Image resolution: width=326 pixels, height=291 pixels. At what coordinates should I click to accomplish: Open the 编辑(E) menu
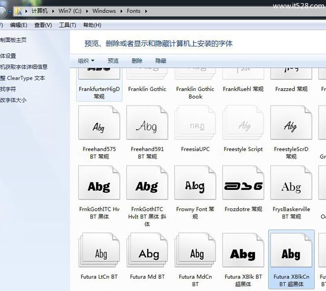pos(18,25)
